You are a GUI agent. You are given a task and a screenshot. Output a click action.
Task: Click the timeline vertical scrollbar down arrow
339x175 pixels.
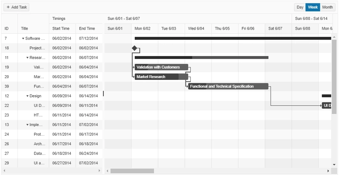coord(334,164)
